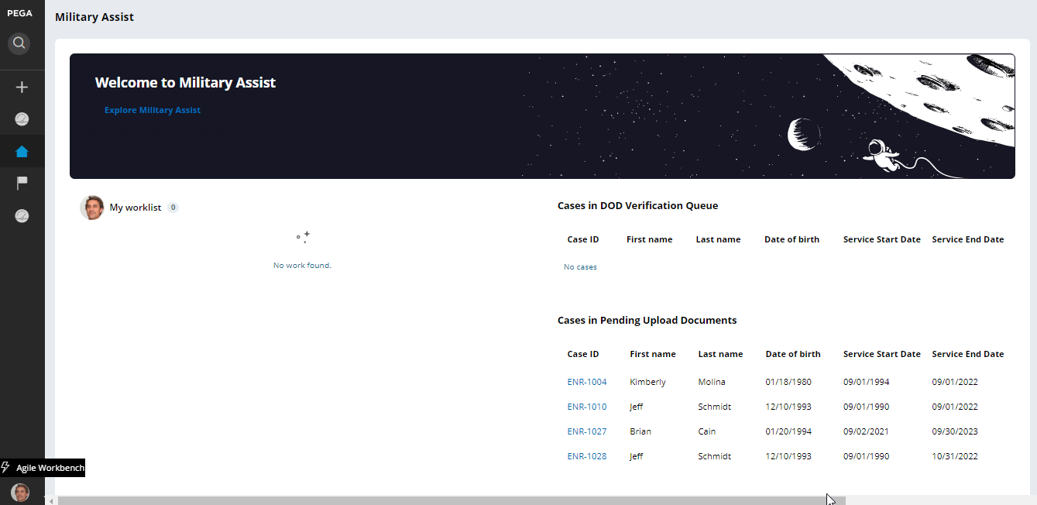Click the No cases text

point(580,267)
